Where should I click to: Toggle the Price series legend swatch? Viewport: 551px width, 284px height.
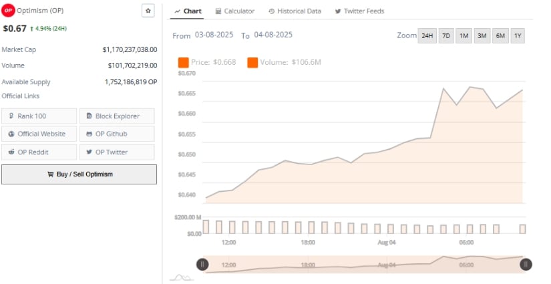[x=184, y=63]
